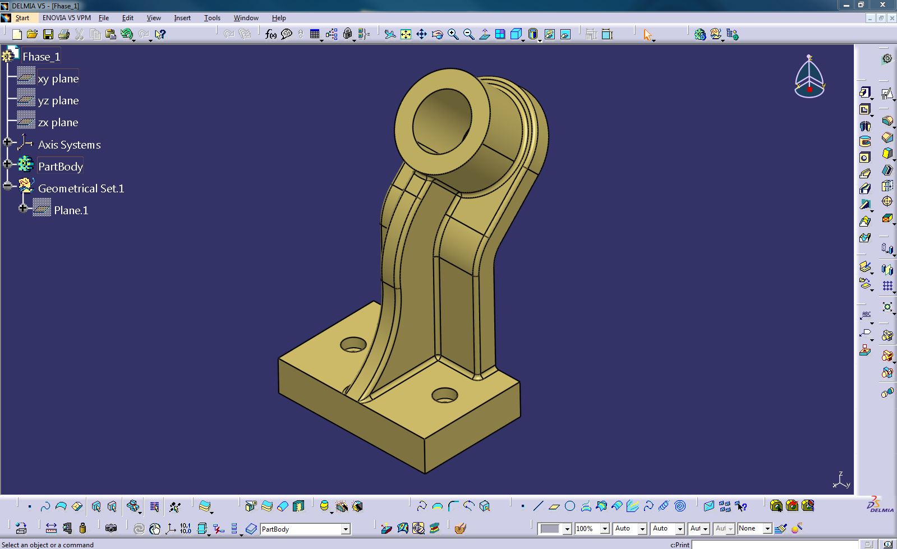The image size is (897, 549).
Task: Click the Axis System icon in bottom toolbar
Action: [x=171, y=528]
